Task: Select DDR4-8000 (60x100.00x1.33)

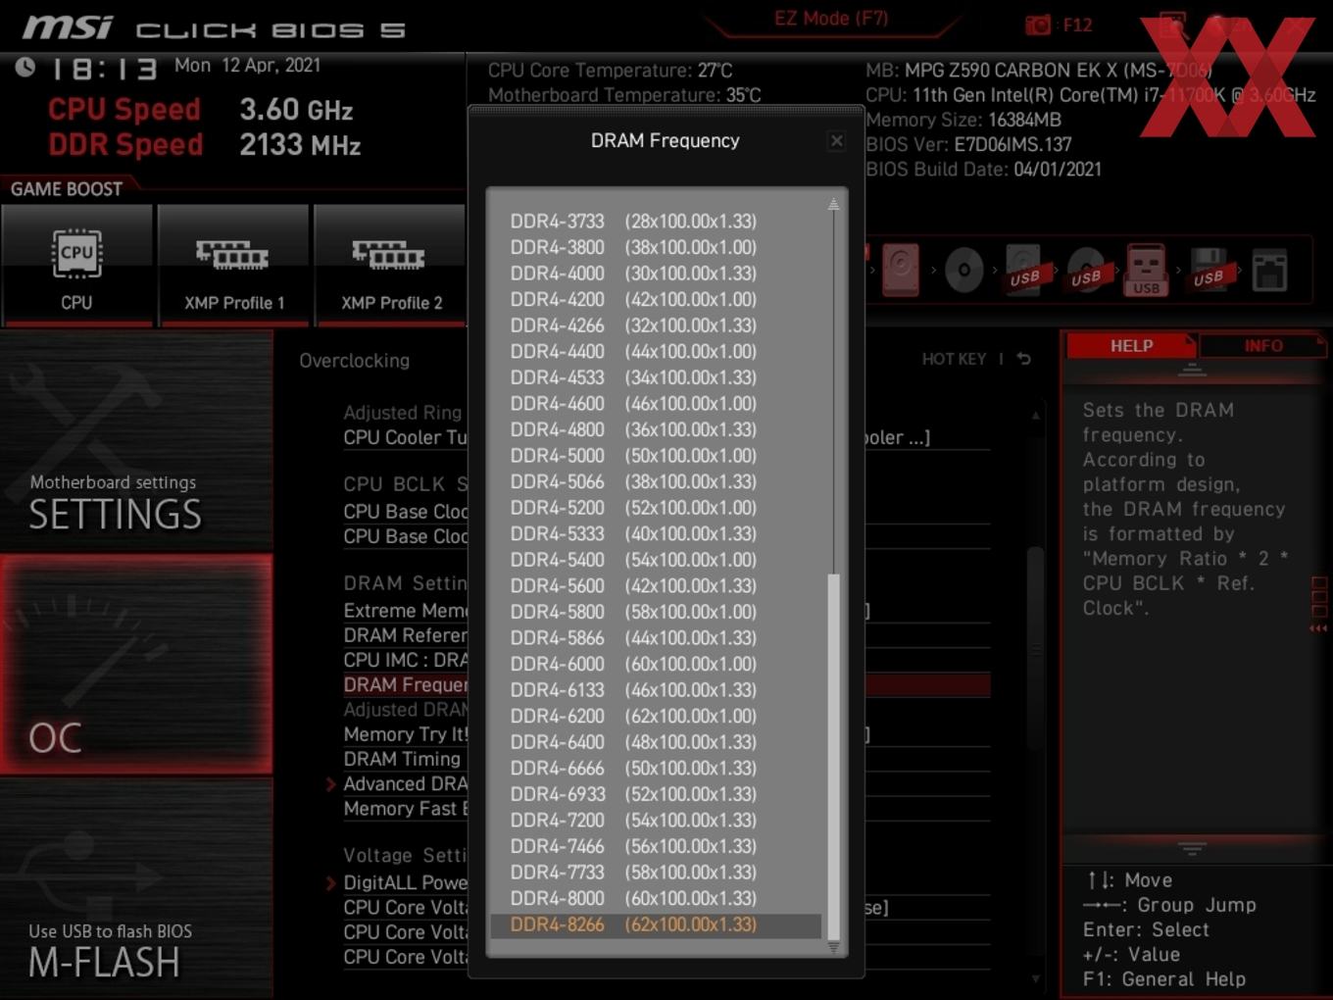Action: pyautogui.click(x=655, y=898)
